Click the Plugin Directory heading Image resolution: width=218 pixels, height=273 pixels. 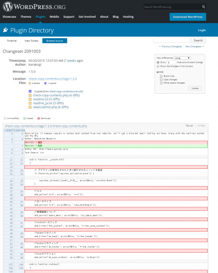pyautogui.click(x=32, y=30)
